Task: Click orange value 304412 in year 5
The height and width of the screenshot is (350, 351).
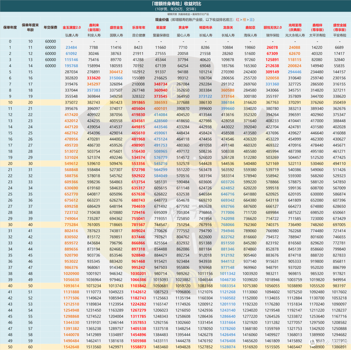Action: (x=116, y=72)
